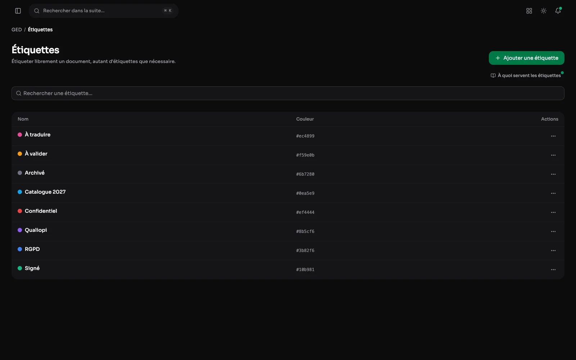Focus the Rechercher une étiquette field
Image resolution: width=576 pixels, height=360 pixels.
288,93
